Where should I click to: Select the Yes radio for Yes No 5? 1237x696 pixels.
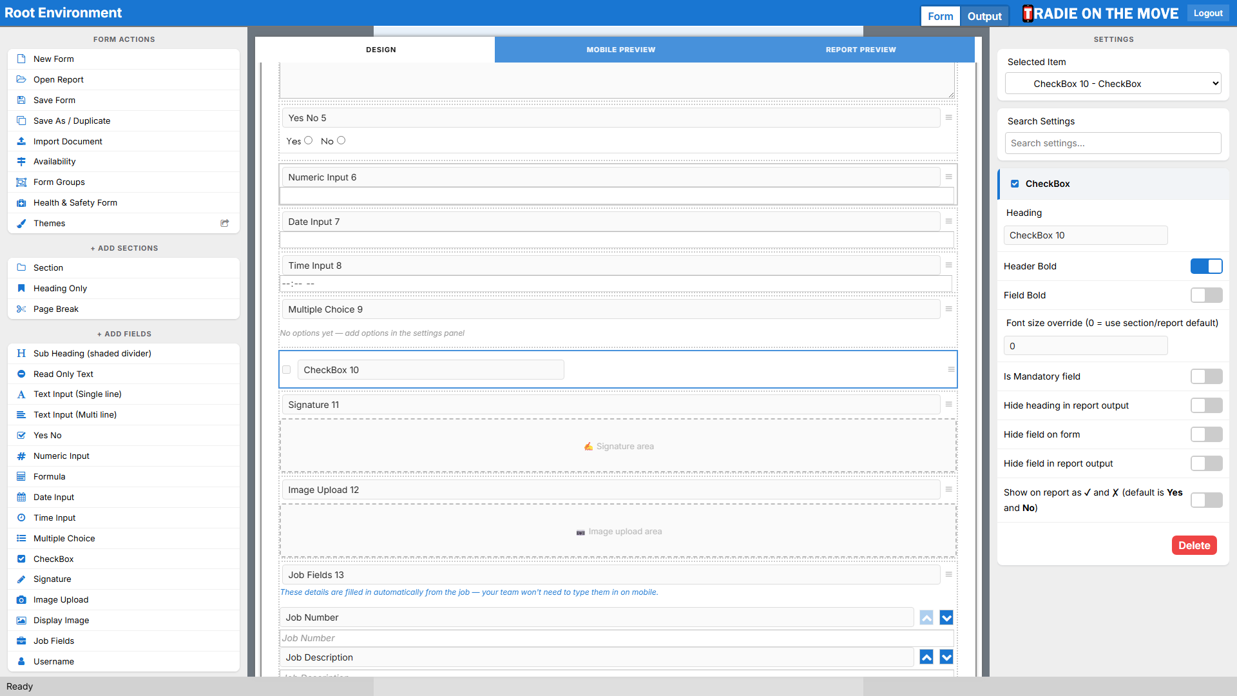click(x=309, y=140)
